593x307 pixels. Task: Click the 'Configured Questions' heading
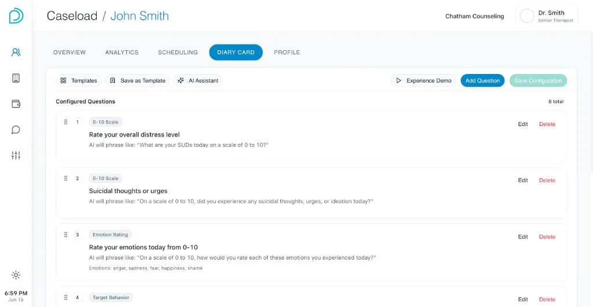[x=86, y=102]
